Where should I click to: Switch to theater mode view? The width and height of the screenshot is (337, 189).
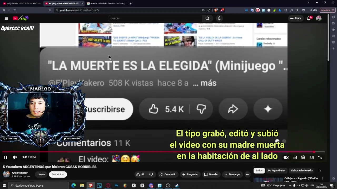pyautogui.click(x=311, y=157)
